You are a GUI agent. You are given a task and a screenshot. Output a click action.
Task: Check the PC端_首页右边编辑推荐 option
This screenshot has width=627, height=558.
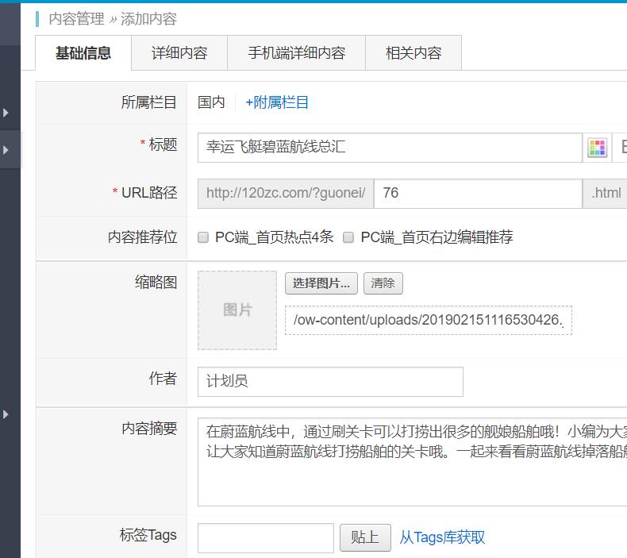[348, 237]
